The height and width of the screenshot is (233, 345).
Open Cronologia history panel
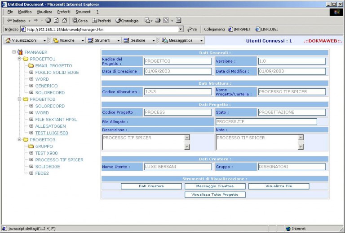click(127, 21)
